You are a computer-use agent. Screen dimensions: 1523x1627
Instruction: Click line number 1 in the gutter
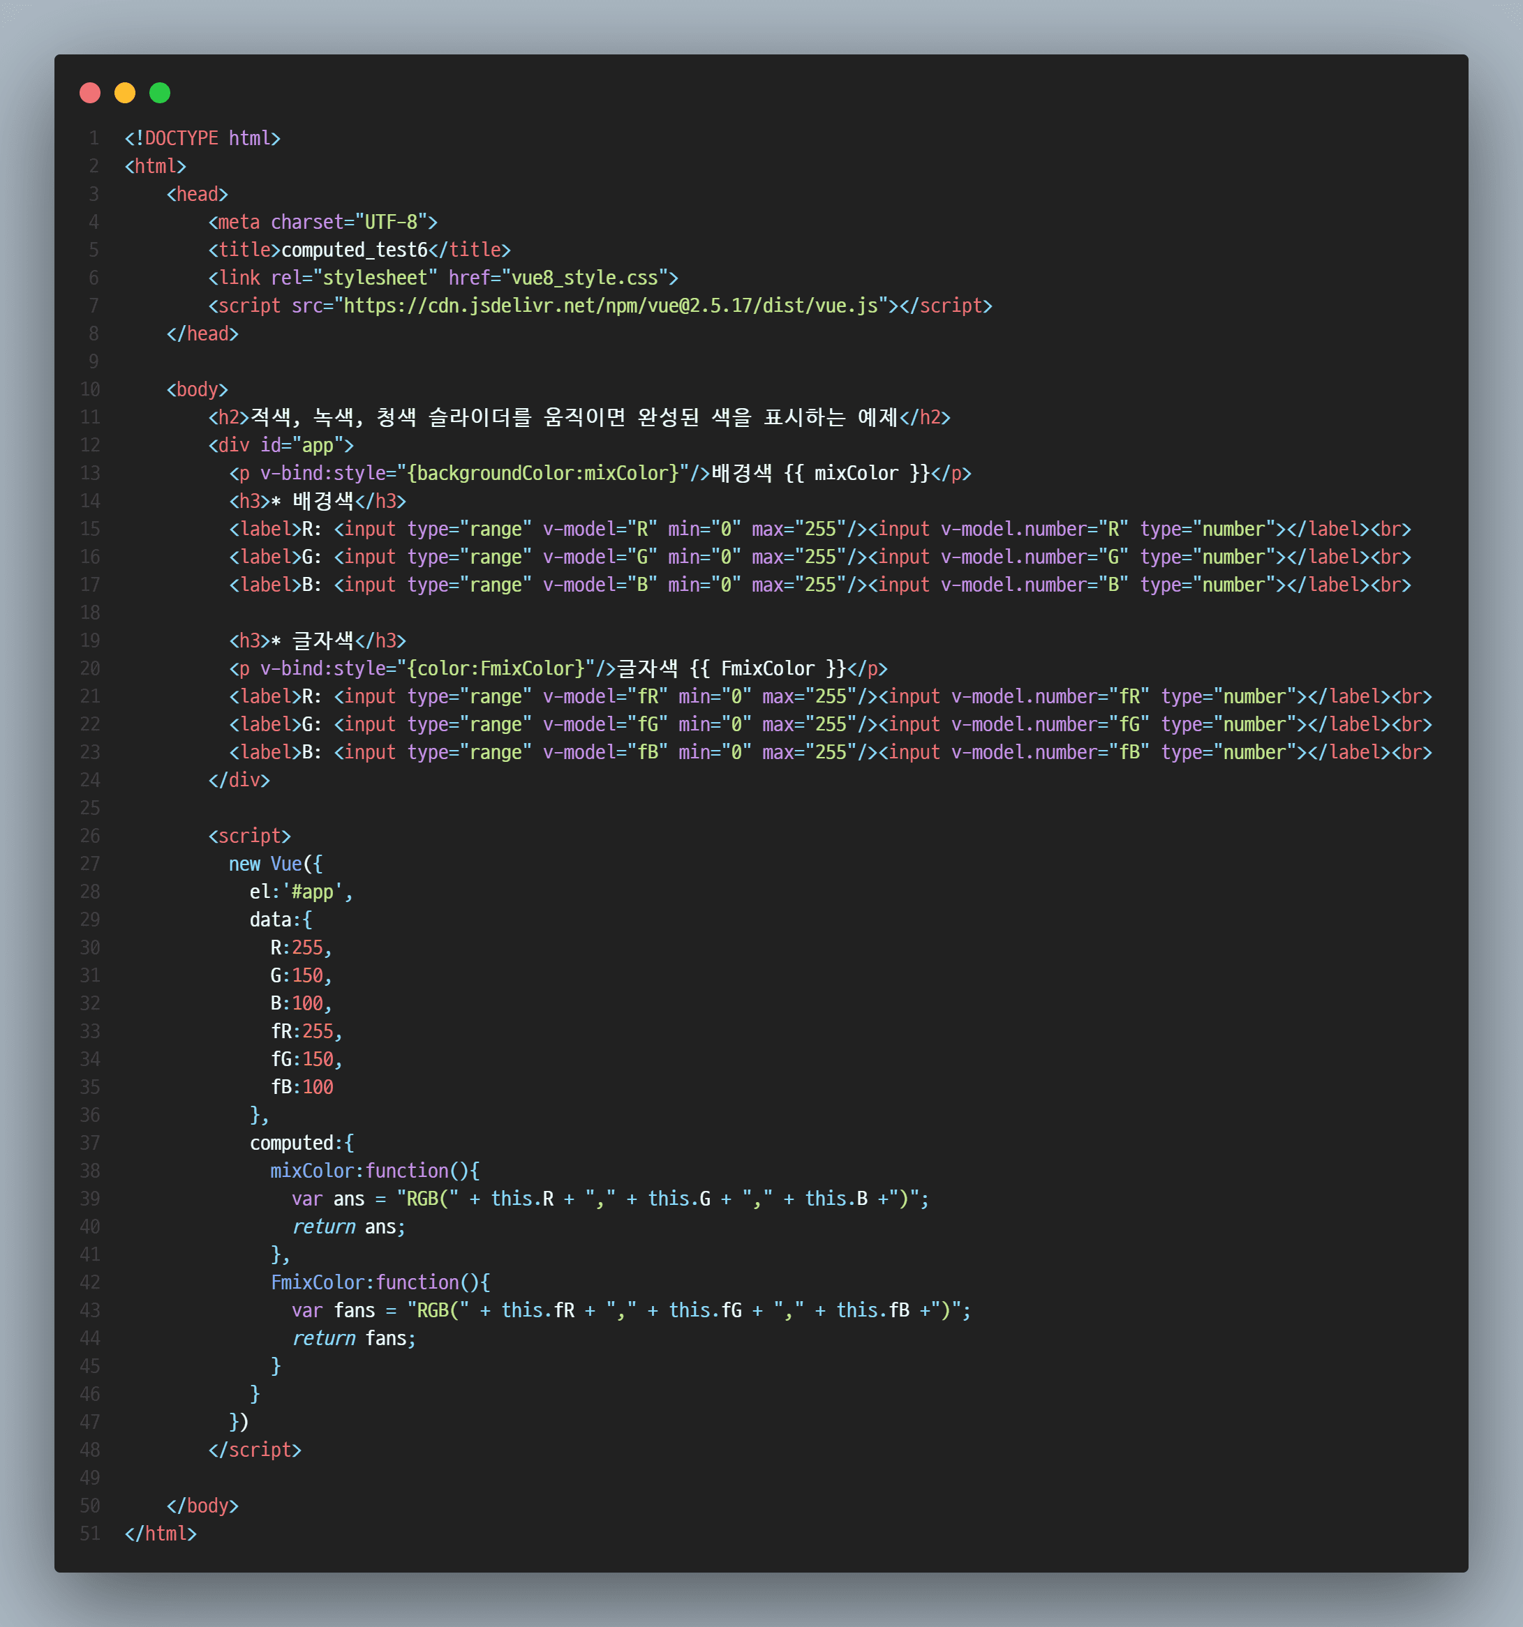click(94, 138)
